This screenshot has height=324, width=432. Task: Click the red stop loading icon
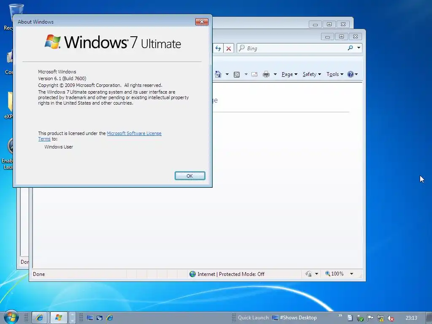(x=229, y=49)
